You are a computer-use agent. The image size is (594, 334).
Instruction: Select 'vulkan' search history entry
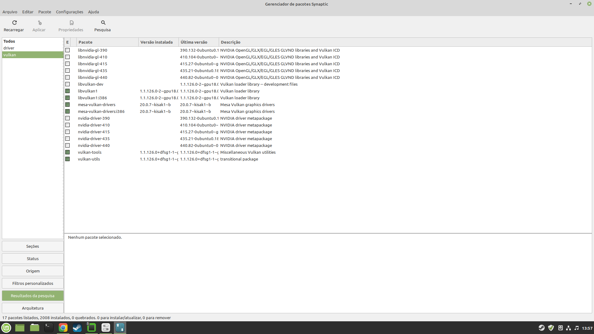coord(32,55)
